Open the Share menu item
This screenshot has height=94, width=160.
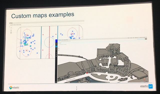pyautogui.click(x=128, y=38)
